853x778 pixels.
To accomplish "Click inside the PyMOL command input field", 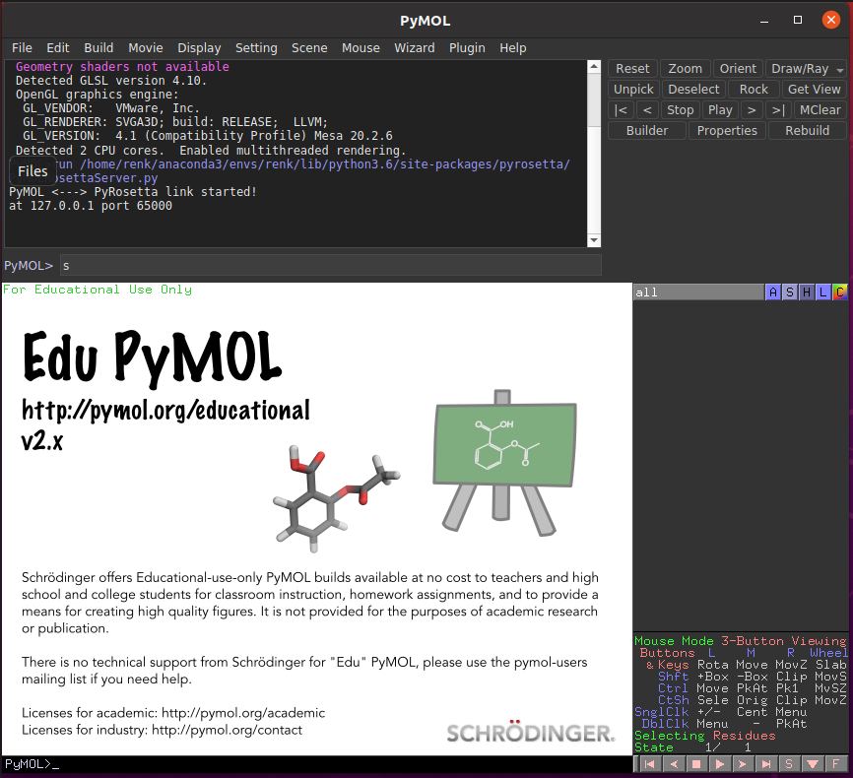I will [x=295, y=265].
